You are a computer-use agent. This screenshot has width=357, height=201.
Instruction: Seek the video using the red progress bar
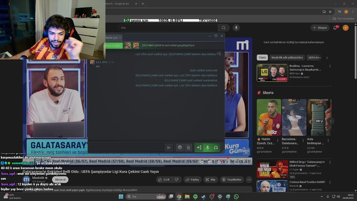click(x=138, y=157)
